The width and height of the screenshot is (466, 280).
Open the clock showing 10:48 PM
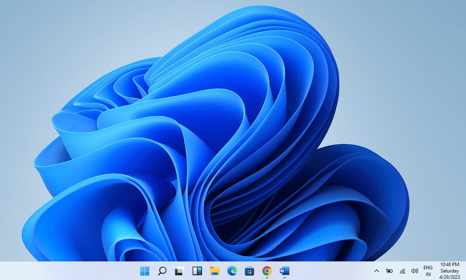point(450,271)
